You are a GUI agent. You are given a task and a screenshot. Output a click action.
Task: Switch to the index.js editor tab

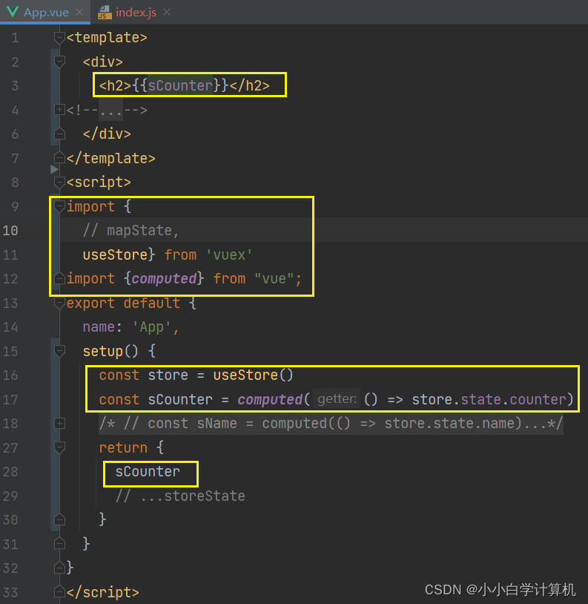[x=135, y=12]
